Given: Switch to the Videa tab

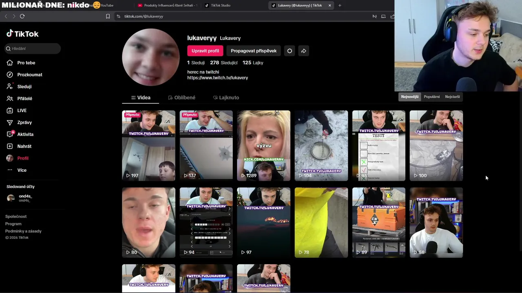Looking at the screenshot, I should coord(141,98).
